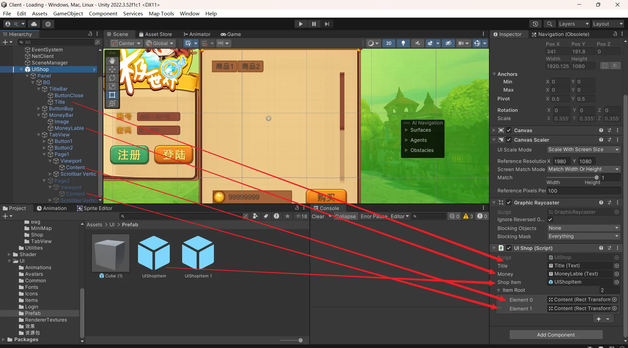The image size is (628, 348).
Task: Click the Pause button
Action: tap(314, 24)
